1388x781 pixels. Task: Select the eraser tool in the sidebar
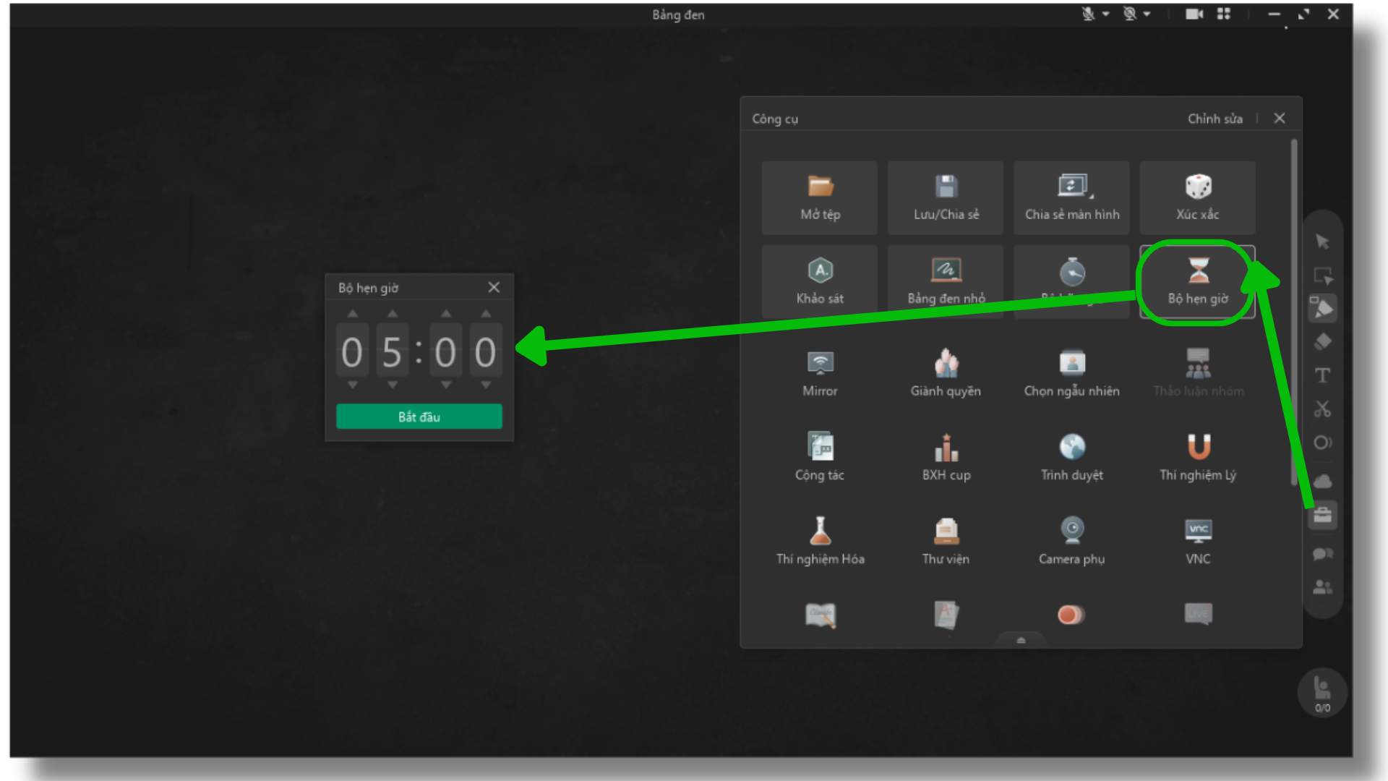tap(1322, 341)
